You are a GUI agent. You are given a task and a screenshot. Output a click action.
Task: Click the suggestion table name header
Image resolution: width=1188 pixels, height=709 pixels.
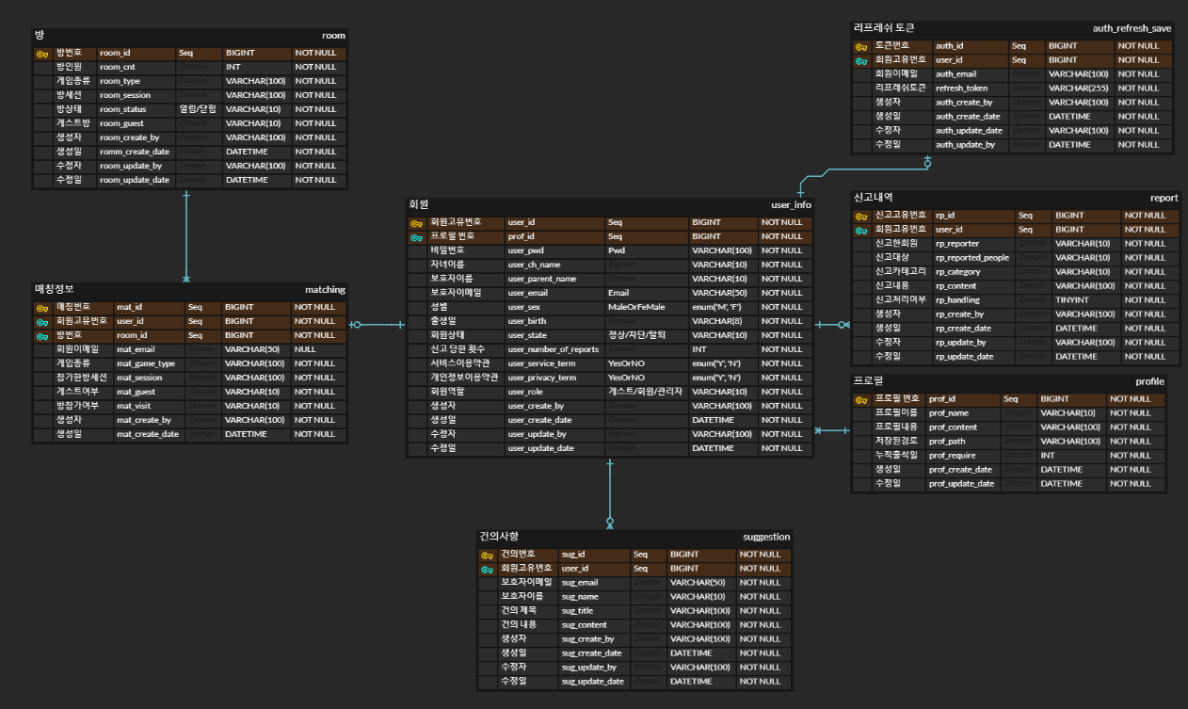click(766, 537)
